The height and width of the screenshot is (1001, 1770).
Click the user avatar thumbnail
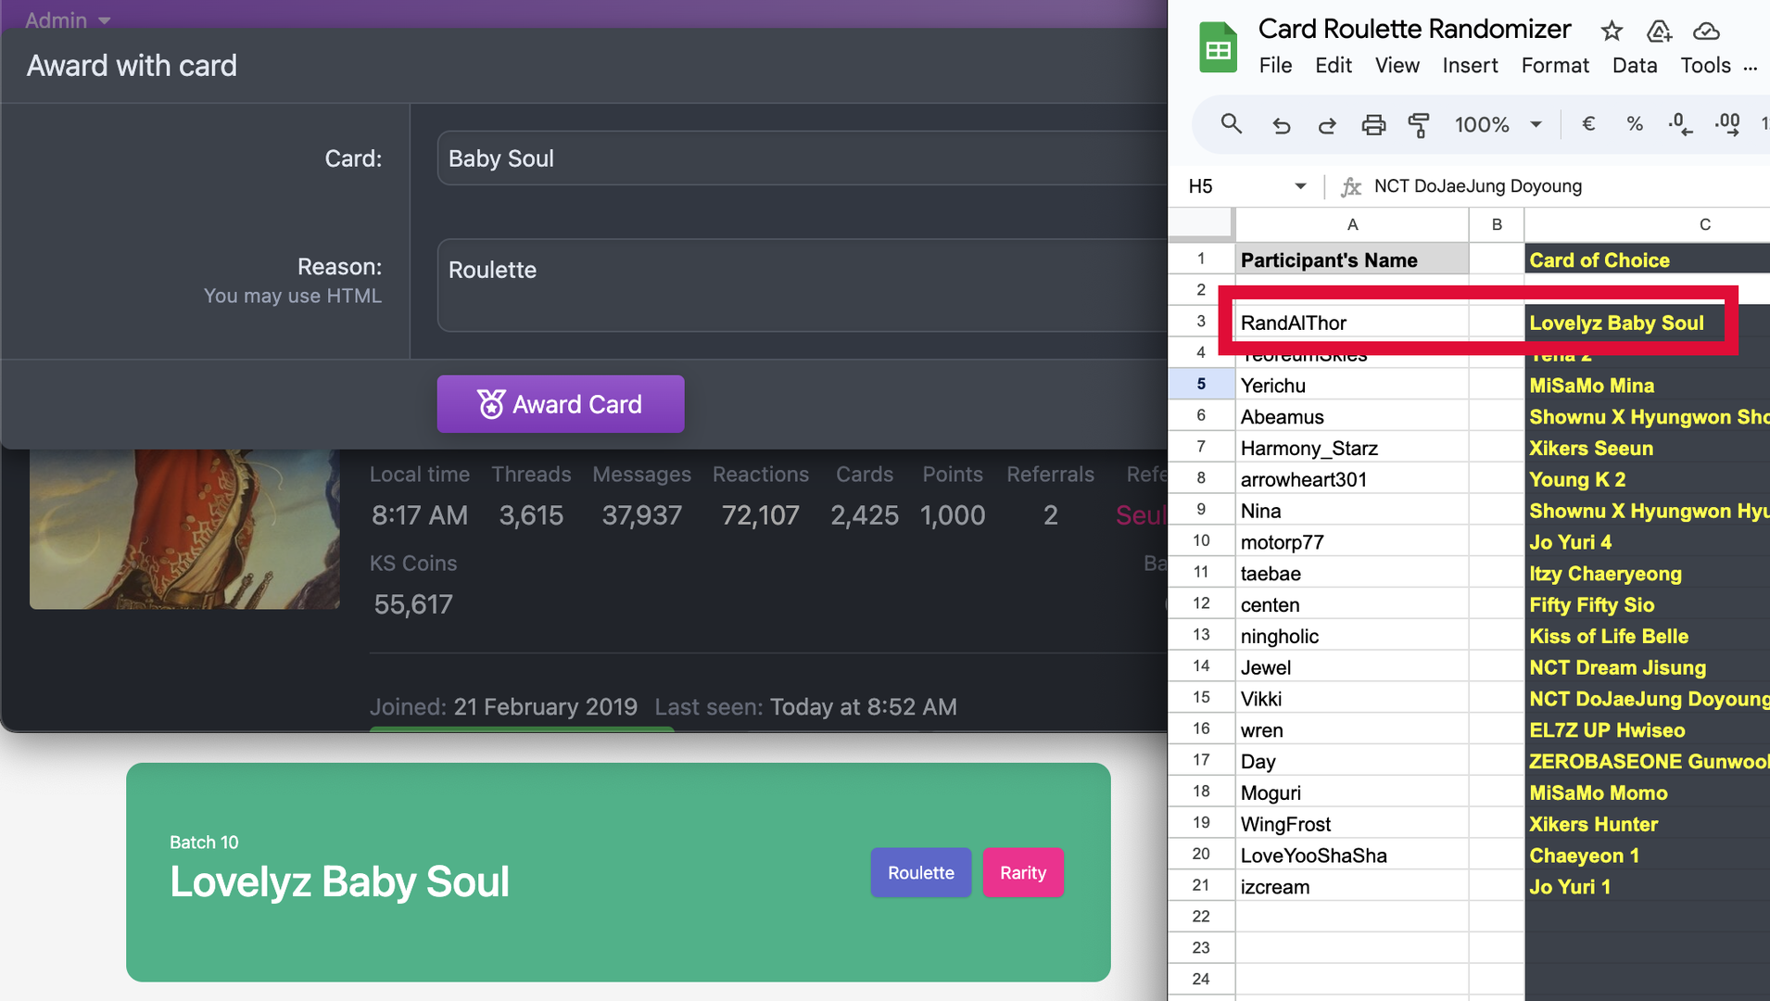pyautogui.click(x=184, y=529)
